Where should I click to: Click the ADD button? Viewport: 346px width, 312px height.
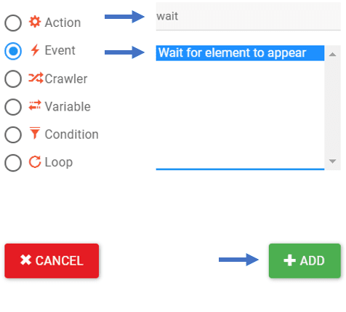click(x=305, y=261)
